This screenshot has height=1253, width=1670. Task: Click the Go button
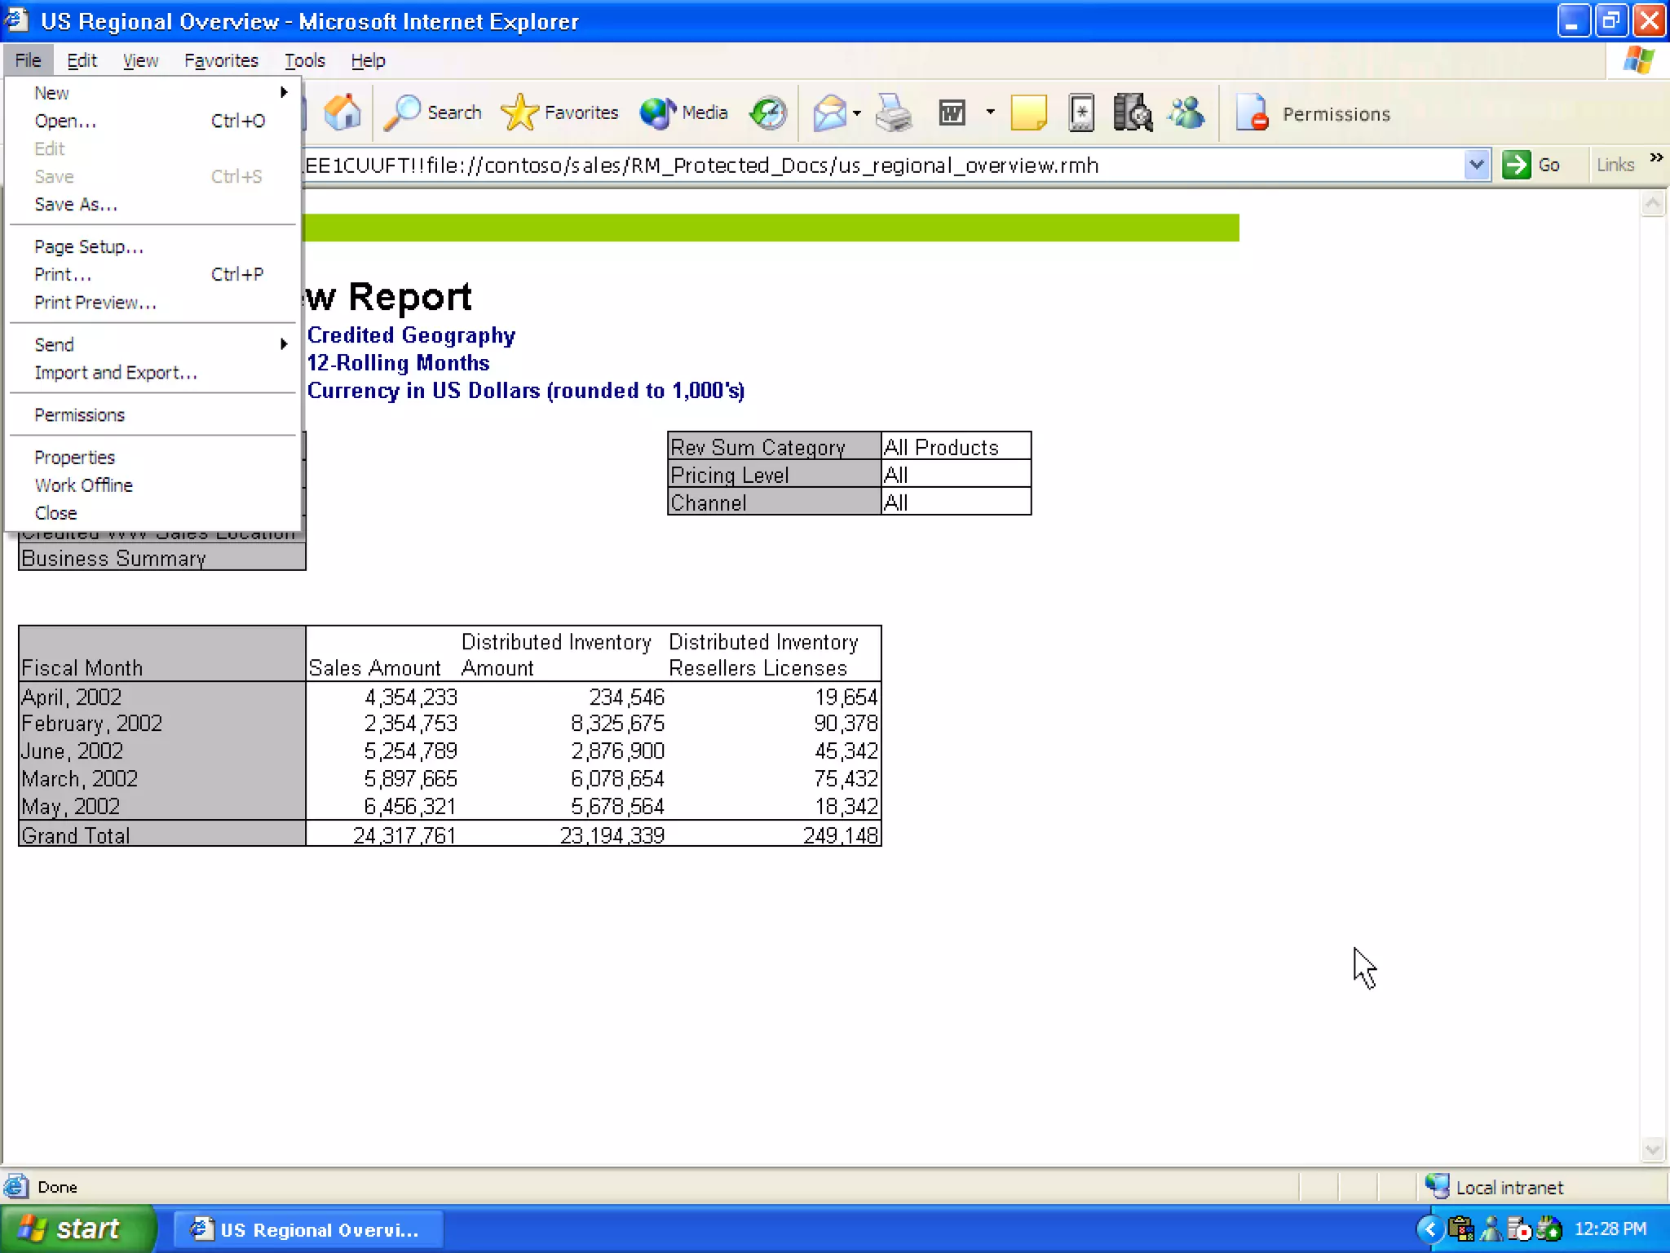[1532, 165]
